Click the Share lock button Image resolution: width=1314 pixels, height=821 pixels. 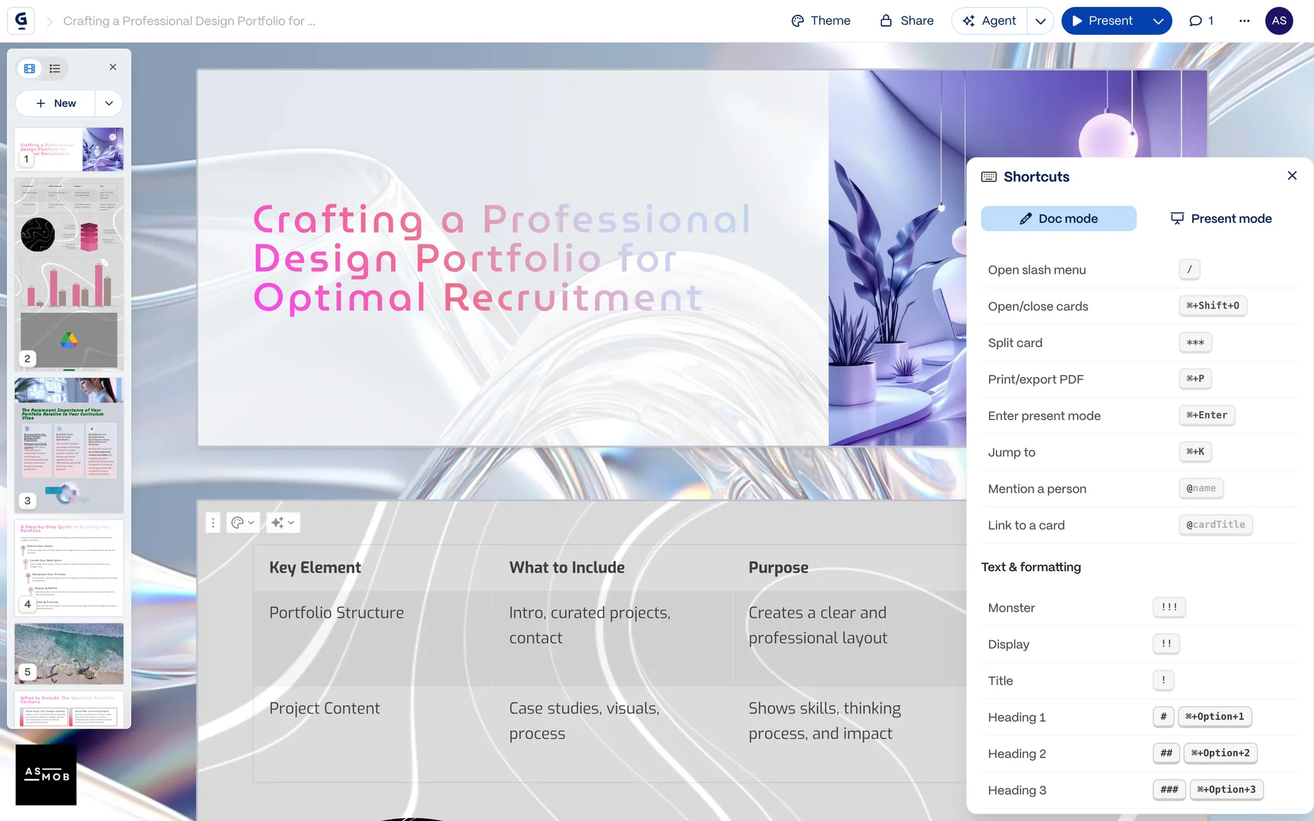coord(907,21)
